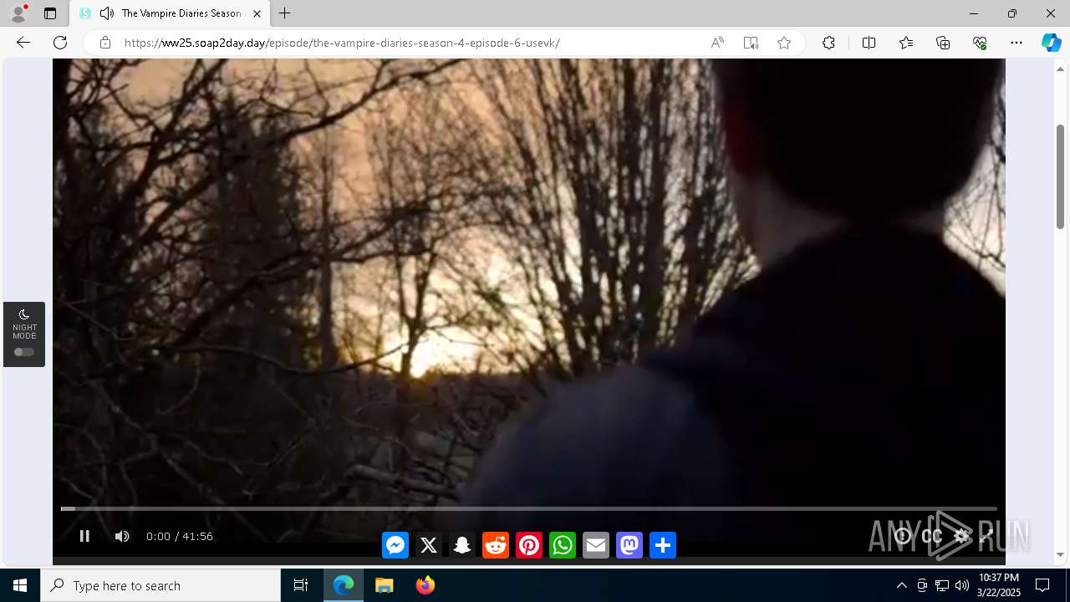The image size is (1070, 602).
Task: Open notification center
Action: [1042, 585]
